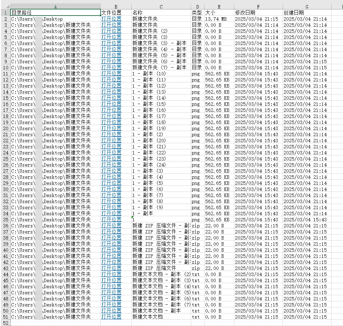343x326 pixels.
Task: Select the 目录路径 header cell
Action: (x=55, y=12)
